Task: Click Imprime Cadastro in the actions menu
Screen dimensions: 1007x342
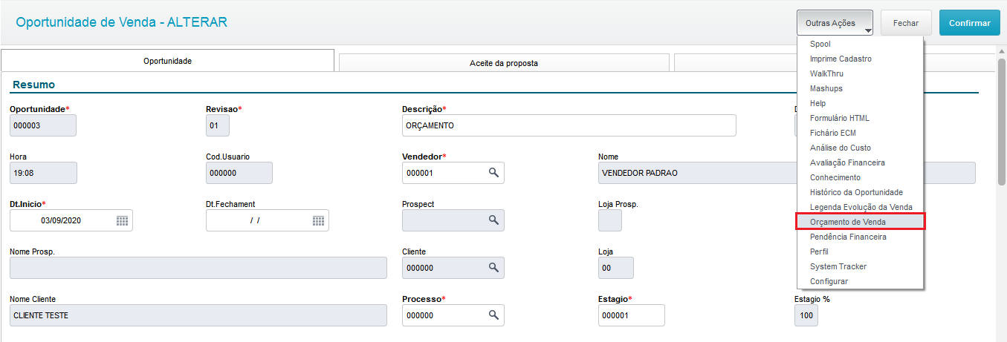Action: pos(841,59)
